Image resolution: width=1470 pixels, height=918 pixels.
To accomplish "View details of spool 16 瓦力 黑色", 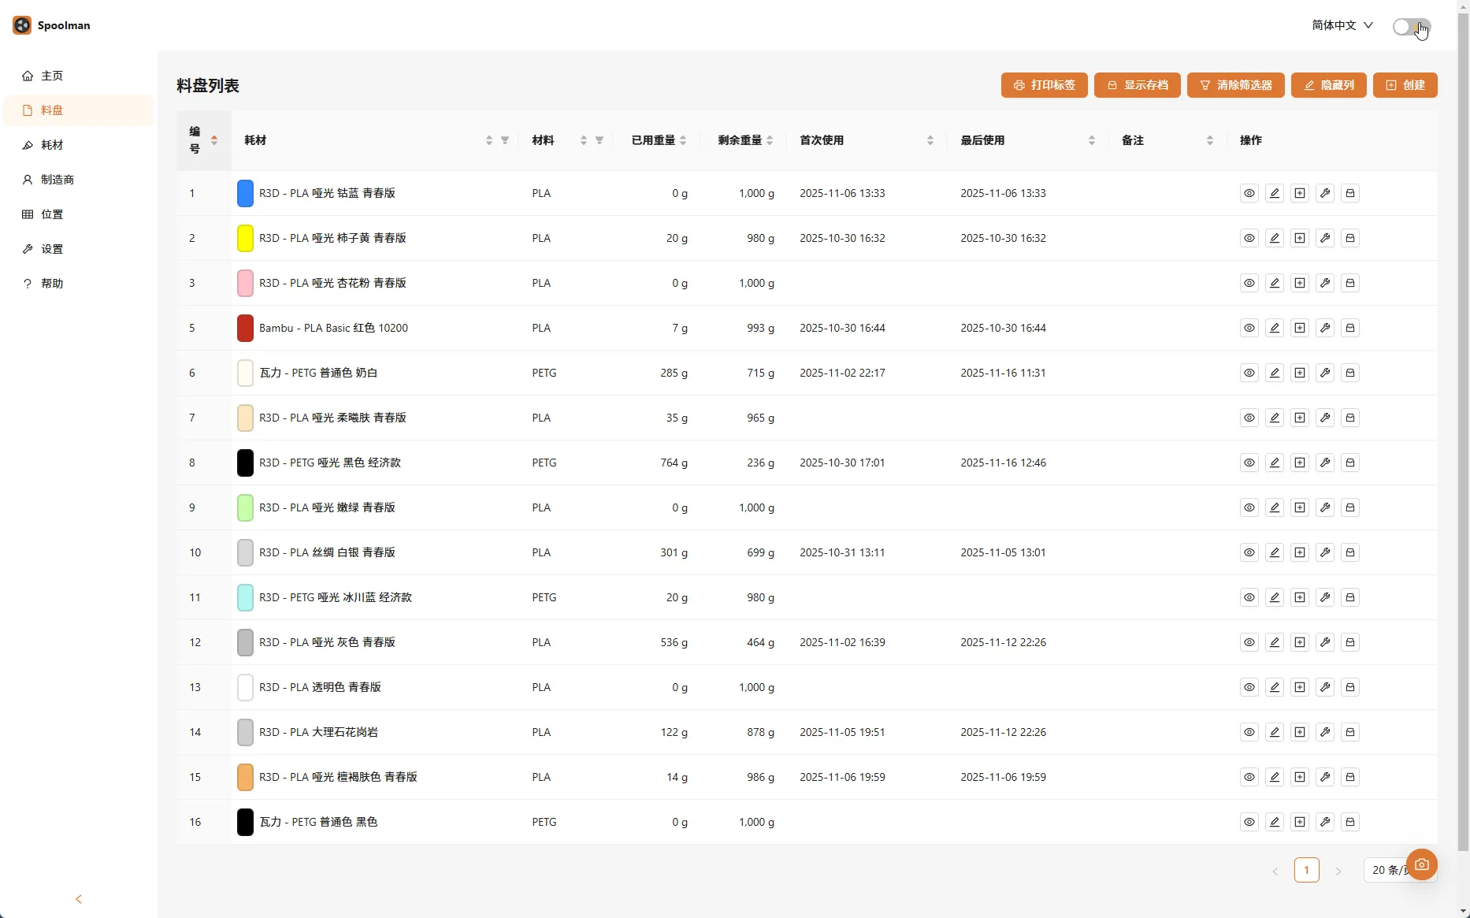I will (x=1249, y=822).
